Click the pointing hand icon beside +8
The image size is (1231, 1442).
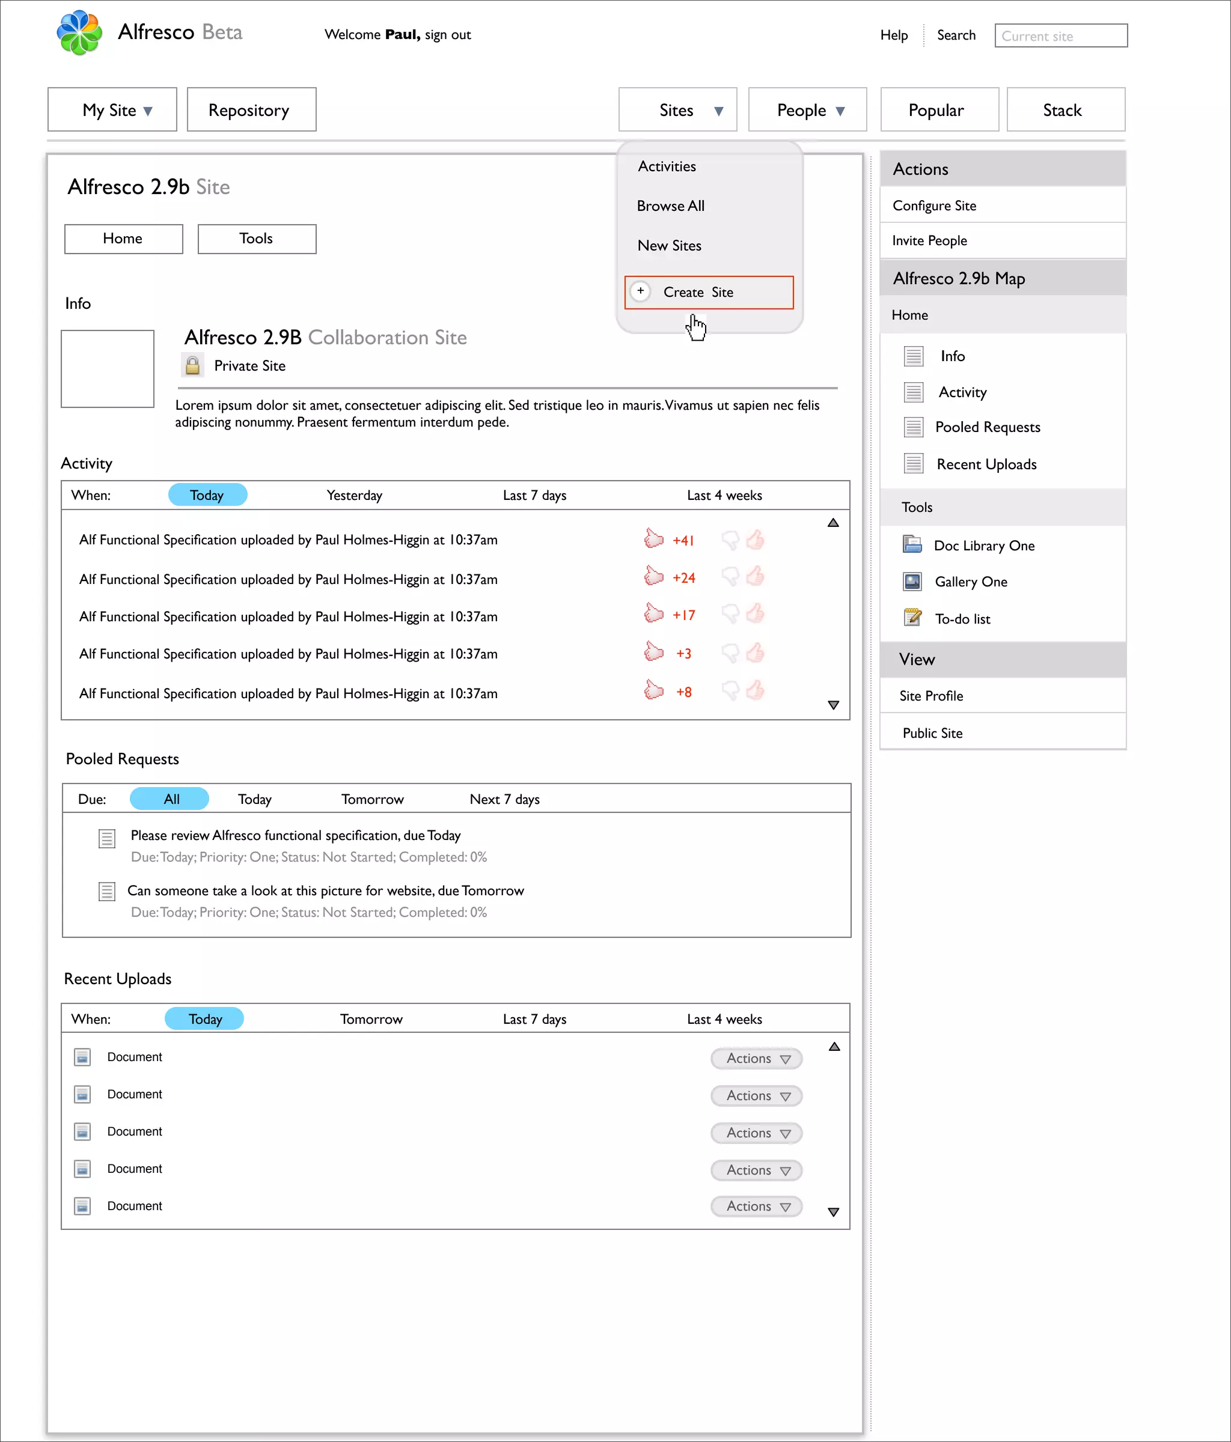tap(654, 690)
